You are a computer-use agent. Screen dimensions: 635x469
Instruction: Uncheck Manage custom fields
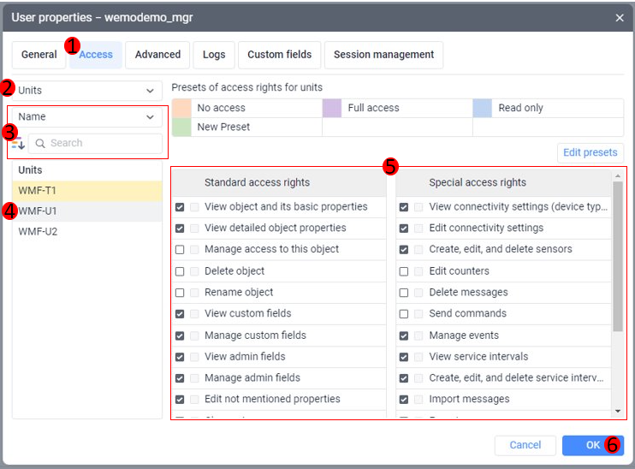click(x=180, y=335)
